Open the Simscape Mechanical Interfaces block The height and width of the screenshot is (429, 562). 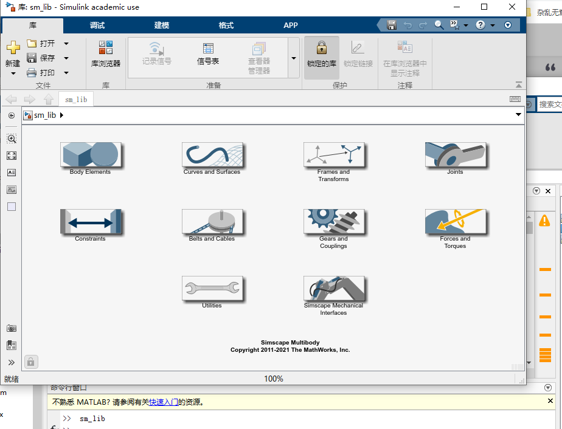pos(334,288)
